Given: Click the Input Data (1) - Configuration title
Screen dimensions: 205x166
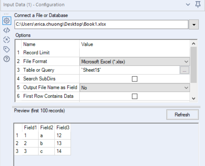Looking at the screenshot, I should tap(34, 5).
